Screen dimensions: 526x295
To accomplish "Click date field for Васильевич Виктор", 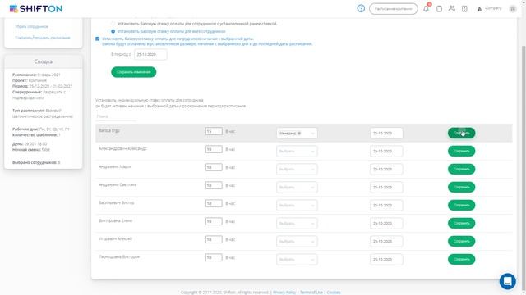I will 386,206.
